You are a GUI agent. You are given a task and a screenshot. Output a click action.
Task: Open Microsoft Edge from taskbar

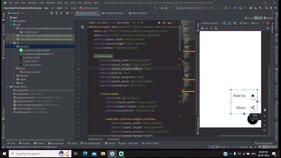point(85,154)
